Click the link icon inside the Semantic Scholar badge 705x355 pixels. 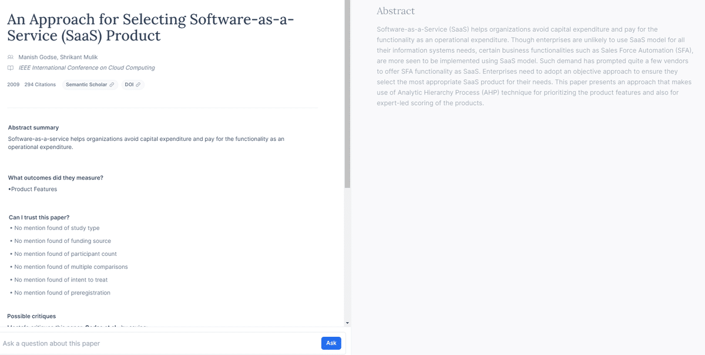pos(112,84)
